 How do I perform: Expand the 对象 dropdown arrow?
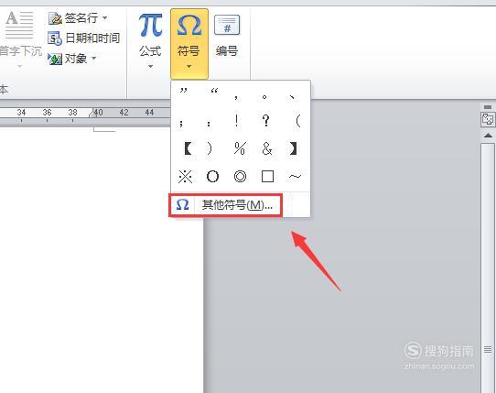pyautogui.click(x=93, y=59)
